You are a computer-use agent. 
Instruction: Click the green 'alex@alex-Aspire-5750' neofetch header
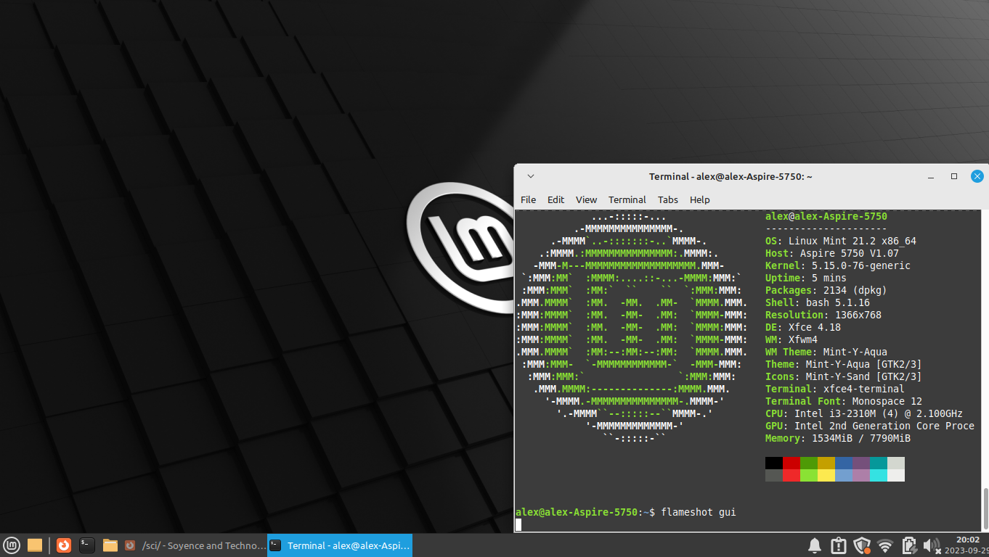tap(826, 216)
